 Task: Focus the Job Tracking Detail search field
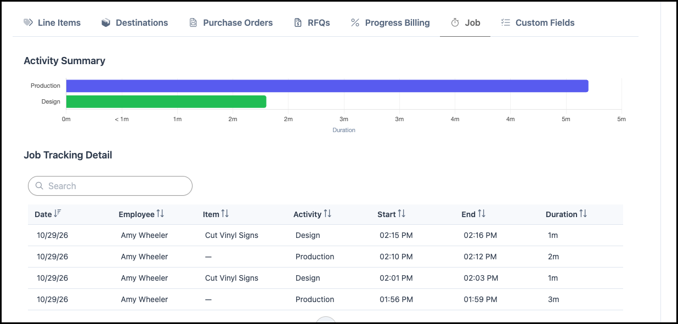[110, 186]
